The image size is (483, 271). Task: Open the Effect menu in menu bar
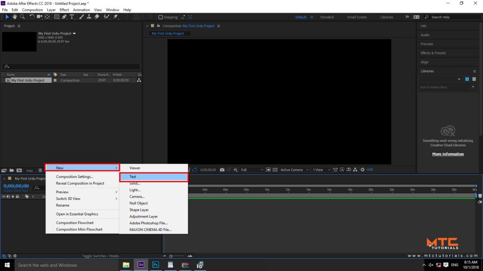click(x=64, y=10)
